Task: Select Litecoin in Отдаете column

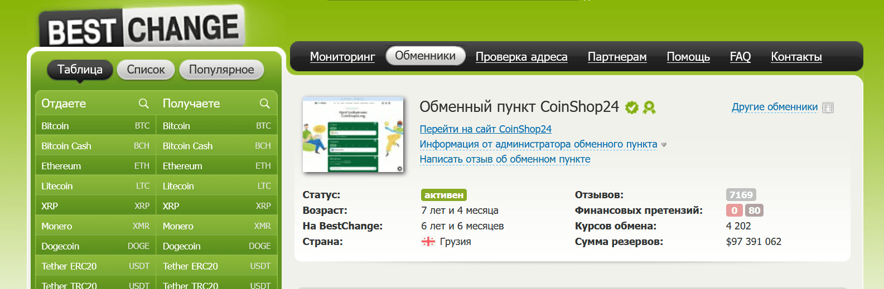Action: click(95, 186)
